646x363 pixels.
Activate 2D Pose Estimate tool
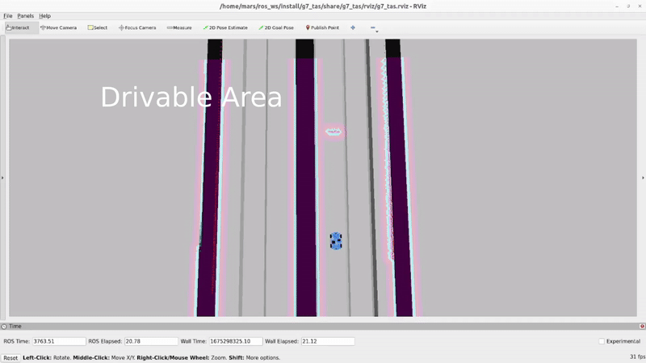click(x=224, y=27)
